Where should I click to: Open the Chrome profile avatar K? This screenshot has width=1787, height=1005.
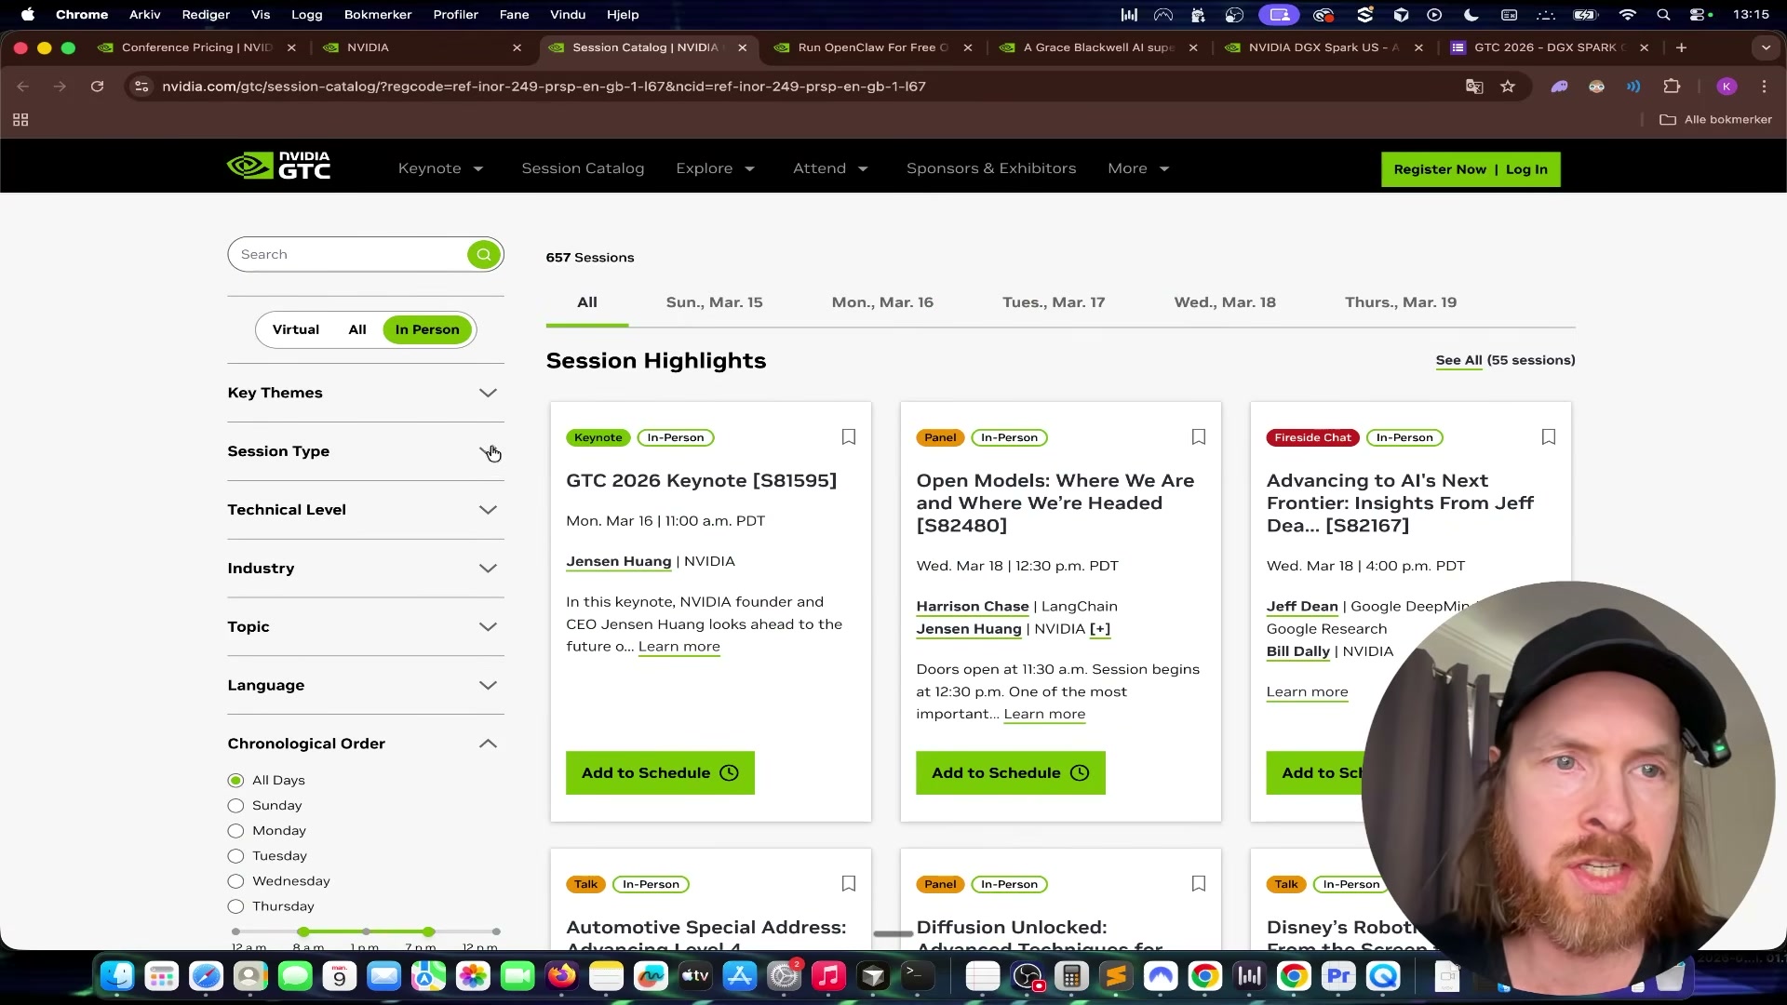click(1727, 87)
